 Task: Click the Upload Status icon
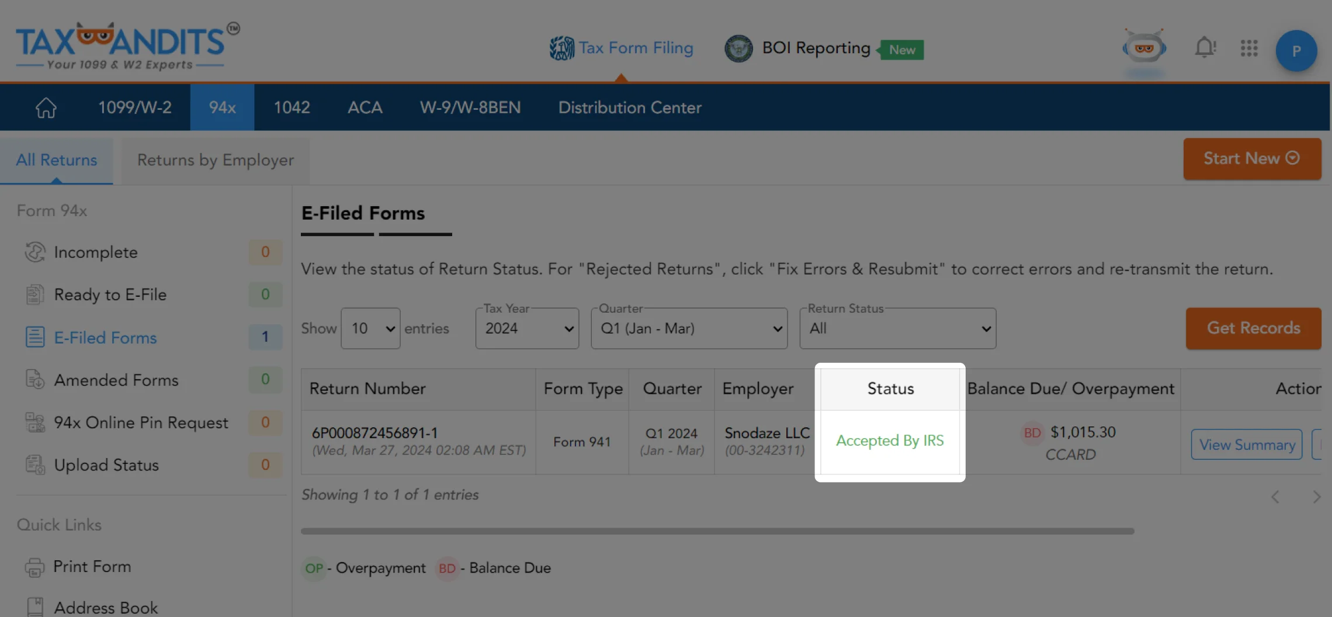click(35, 465)
